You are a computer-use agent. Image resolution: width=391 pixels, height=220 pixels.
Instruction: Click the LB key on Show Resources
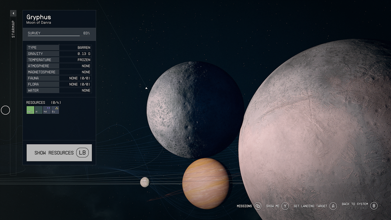[83, 153]
